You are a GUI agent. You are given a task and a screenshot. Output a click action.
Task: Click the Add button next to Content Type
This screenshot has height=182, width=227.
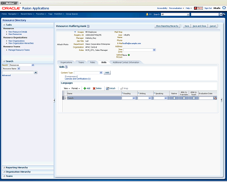coord(107,73)
